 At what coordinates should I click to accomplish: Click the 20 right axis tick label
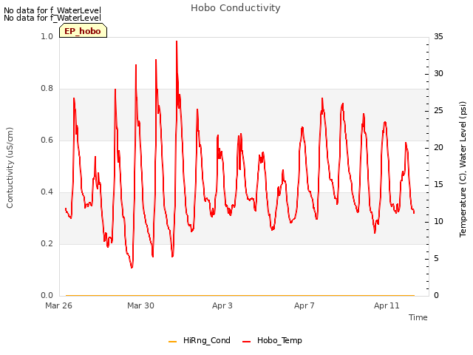(x=438, y=148)
